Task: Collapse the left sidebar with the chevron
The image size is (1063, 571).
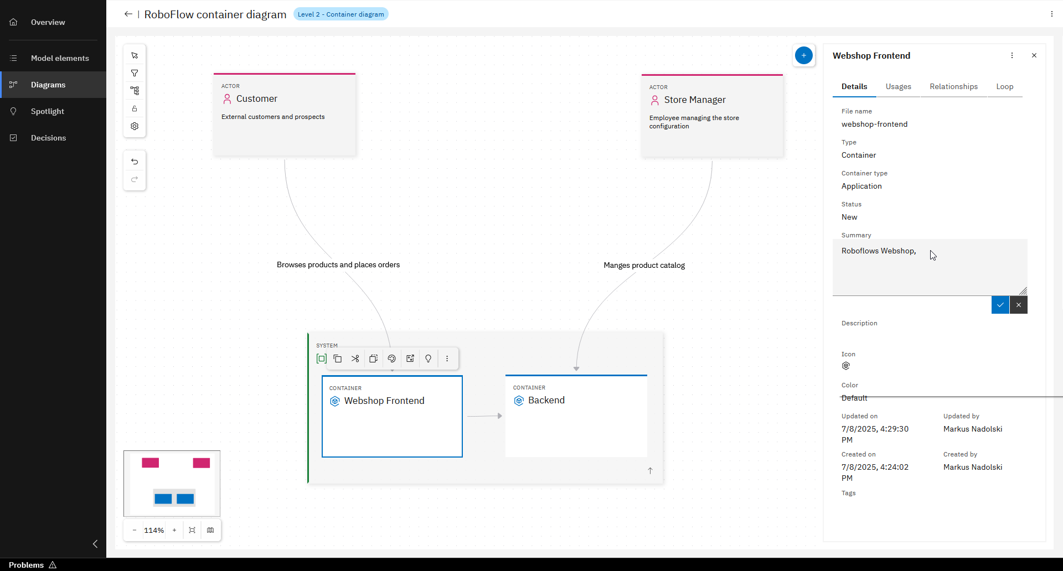Action: (95, 544)
